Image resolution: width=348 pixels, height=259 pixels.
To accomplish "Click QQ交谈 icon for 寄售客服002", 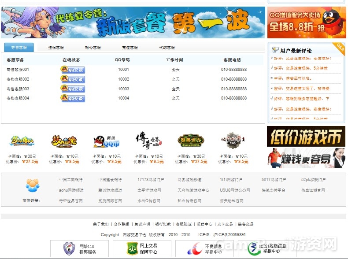I will pos(73,79).
